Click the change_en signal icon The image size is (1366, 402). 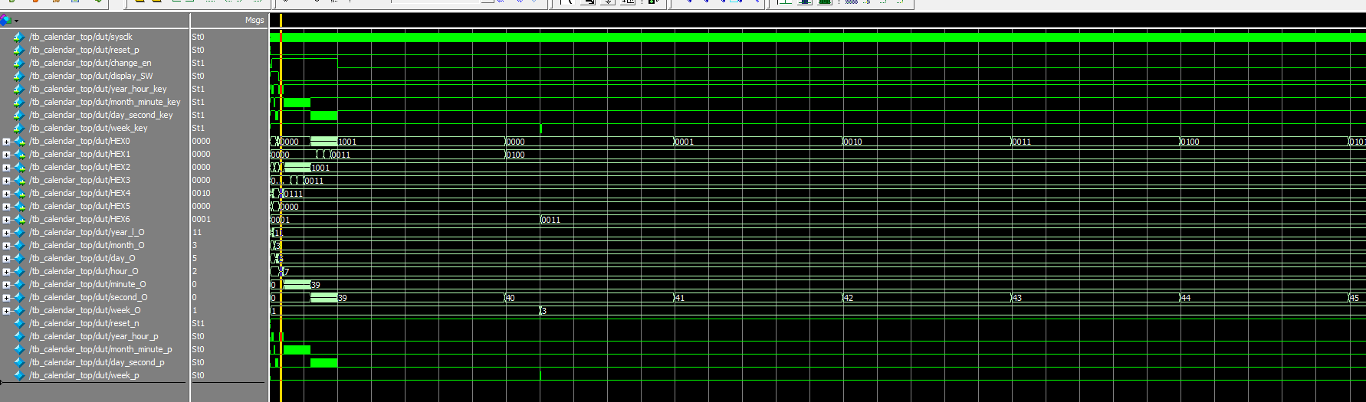19,63
